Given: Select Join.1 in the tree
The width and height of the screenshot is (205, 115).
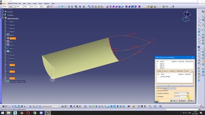Looking at the screenshot, I should [12, 48].
